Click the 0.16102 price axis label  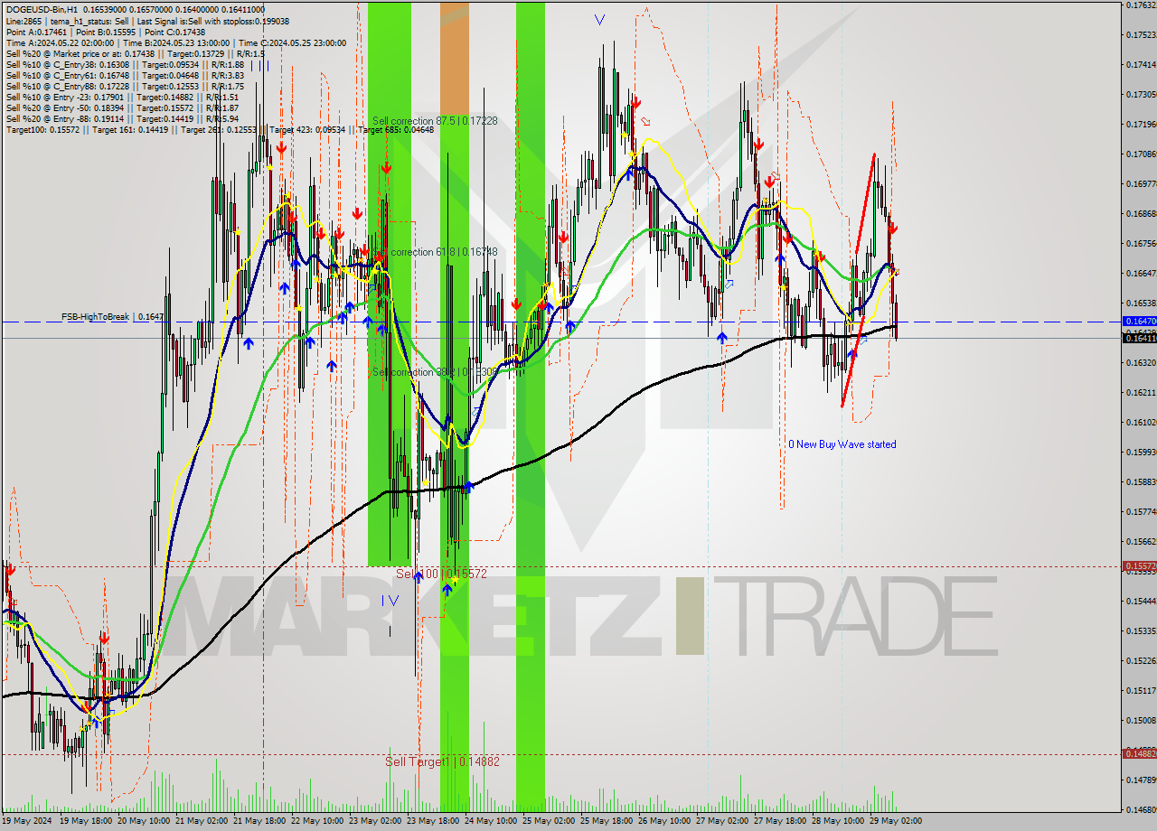point(1140,423)
